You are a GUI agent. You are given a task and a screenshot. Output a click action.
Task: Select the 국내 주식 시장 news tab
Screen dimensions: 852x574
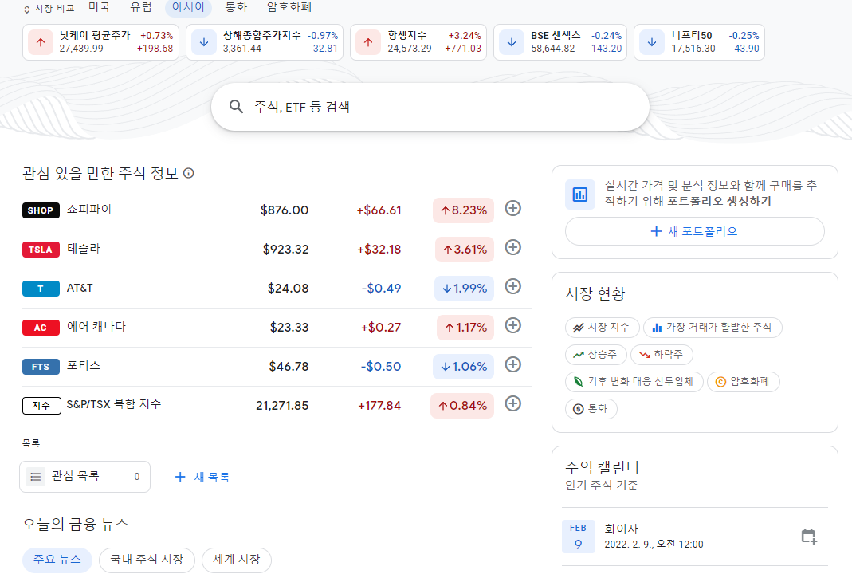click(147, 560)
